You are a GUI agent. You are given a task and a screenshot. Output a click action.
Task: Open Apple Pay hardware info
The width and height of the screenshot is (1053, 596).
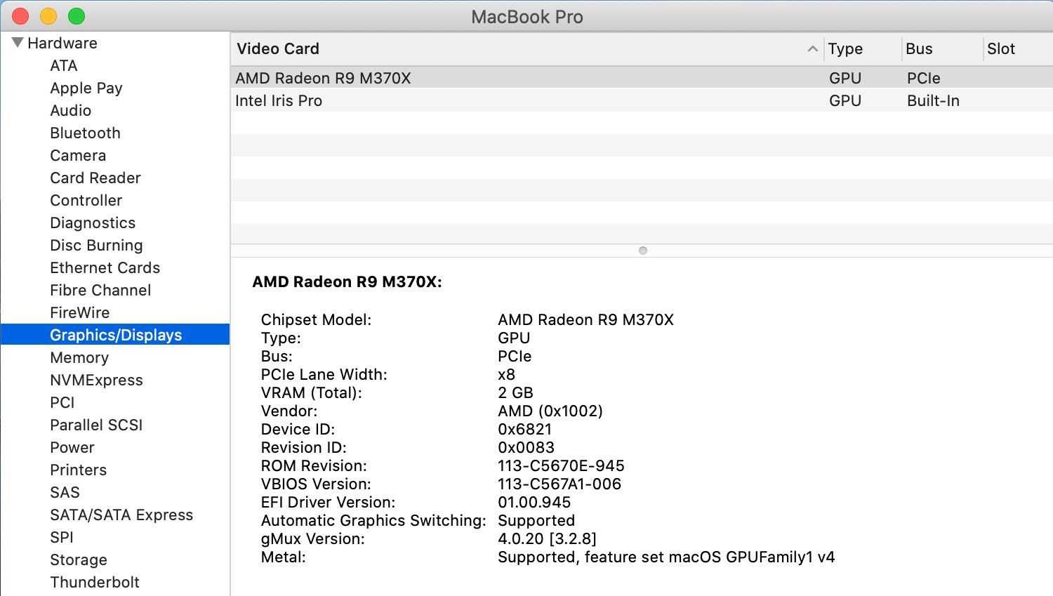point(86,88)
